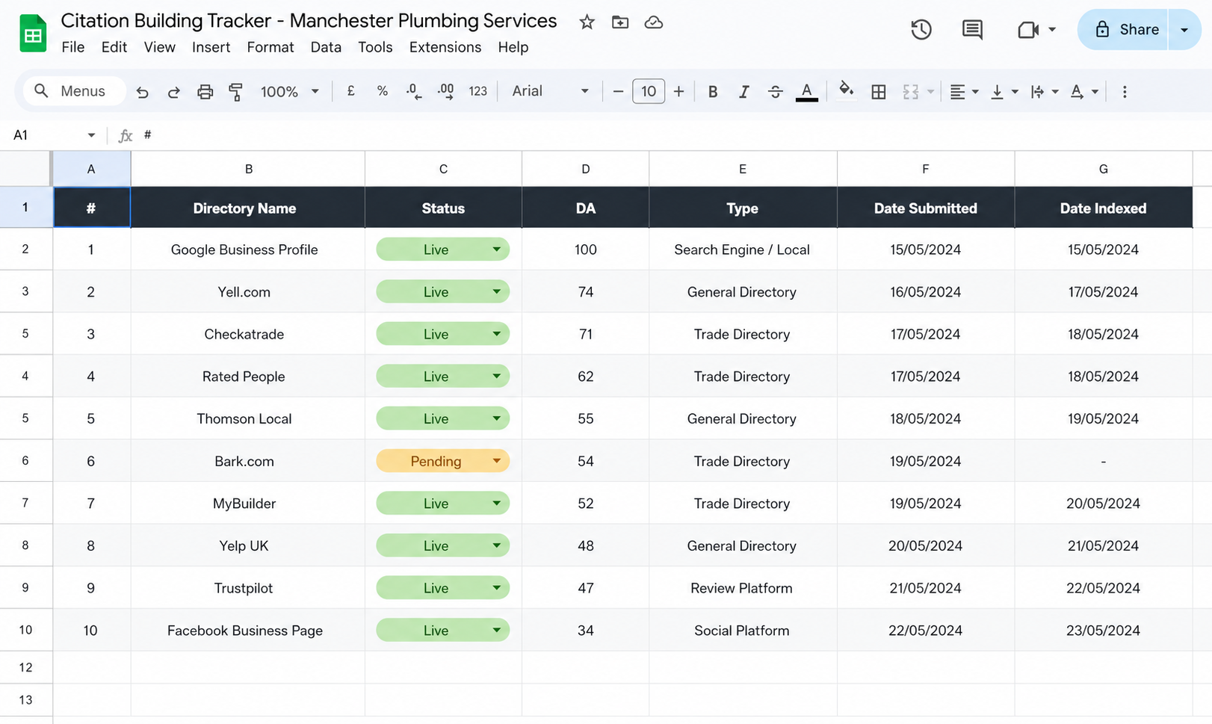This screenshot has height=724, width=1212.
Task: Open the Insert menu
Action: (x=211, y=47)
